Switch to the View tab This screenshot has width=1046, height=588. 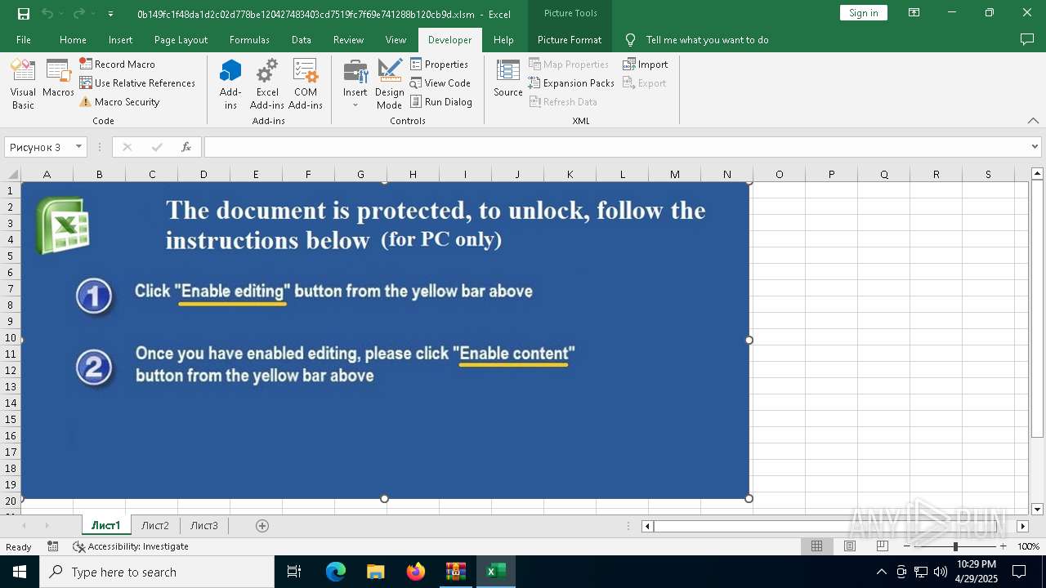point(396,39)
